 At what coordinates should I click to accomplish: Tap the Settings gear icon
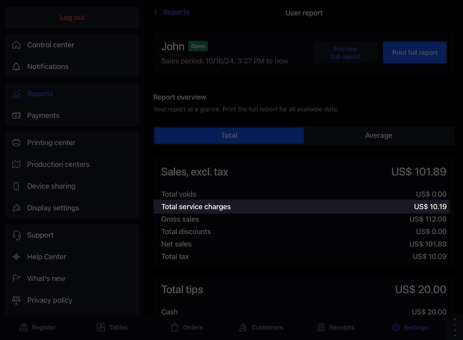(x=396, y=327)
